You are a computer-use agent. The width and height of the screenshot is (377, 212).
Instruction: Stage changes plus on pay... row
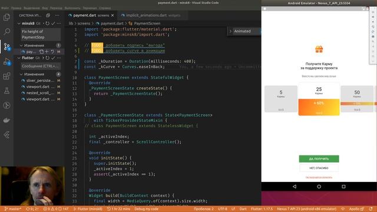coord(47,51)
